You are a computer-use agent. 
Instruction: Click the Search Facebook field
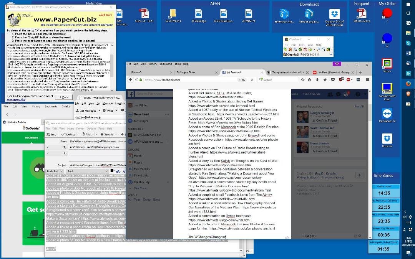pos(153,94)
